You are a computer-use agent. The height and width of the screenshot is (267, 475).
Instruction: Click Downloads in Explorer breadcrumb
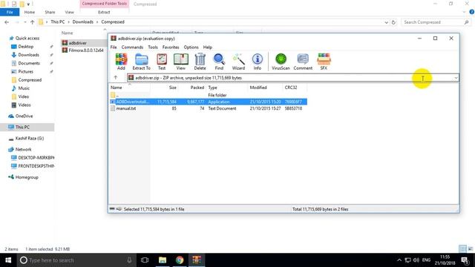point(82,22)
